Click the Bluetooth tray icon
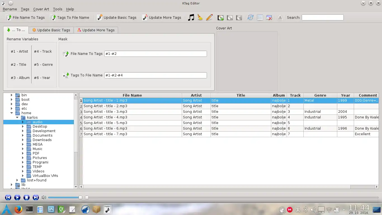382x215 pixels. click(306, 209)
